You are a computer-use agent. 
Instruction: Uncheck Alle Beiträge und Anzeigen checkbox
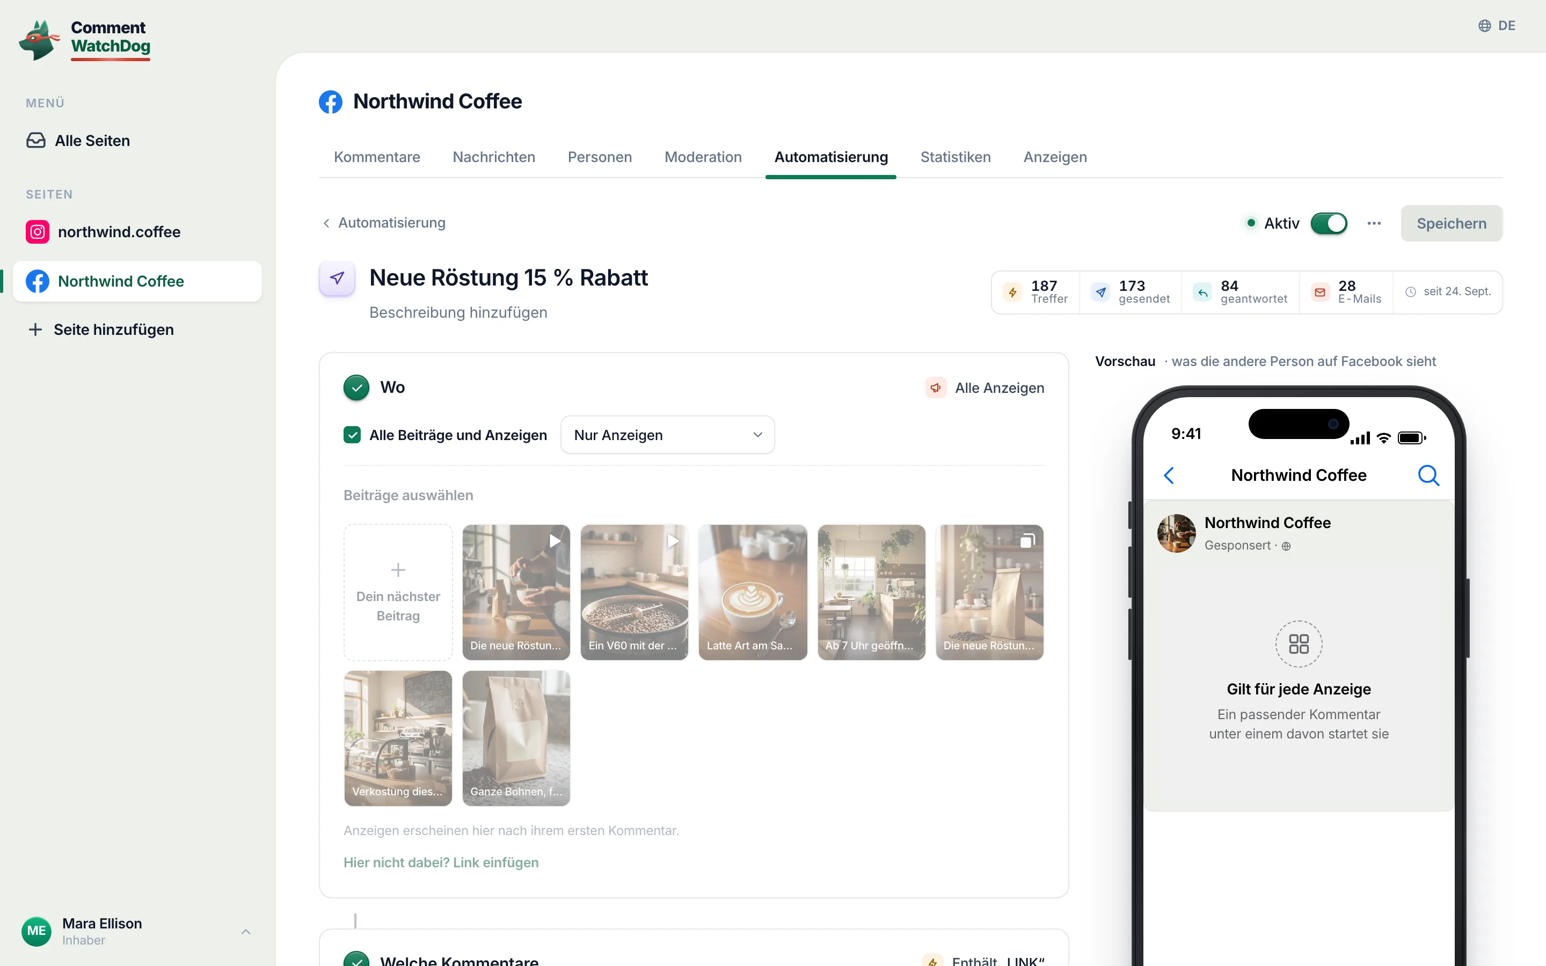coord(352,435)
